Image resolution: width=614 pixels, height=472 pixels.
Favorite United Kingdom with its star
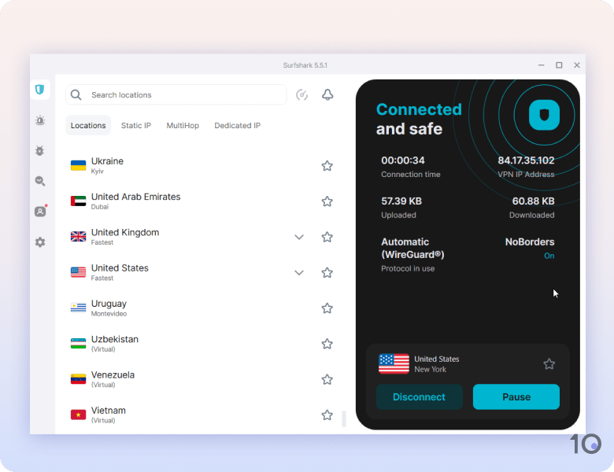coord(327,237)
